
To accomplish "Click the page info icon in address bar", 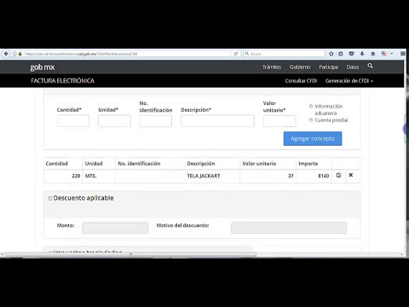I will (x=14, y=54).
